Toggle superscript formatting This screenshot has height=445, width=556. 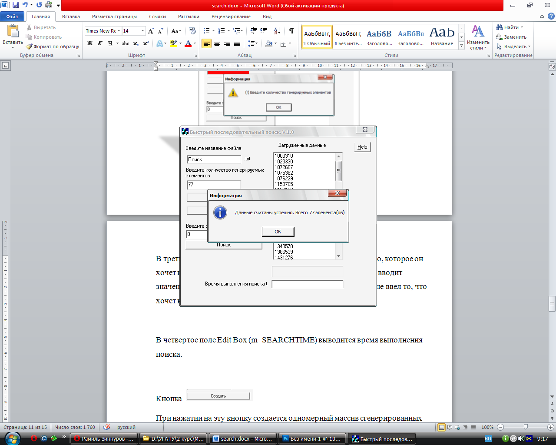[x=146, y=43]
